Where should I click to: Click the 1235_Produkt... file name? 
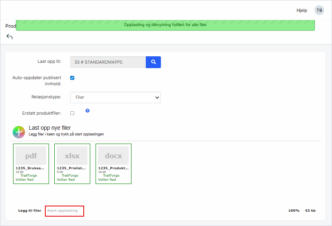tap(113, 168)
